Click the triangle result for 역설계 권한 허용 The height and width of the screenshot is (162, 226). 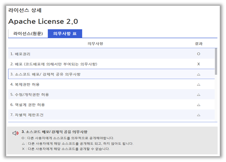199,105
